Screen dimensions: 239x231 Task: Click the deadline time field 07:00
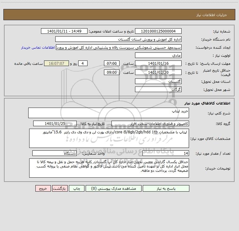(111, 63)
